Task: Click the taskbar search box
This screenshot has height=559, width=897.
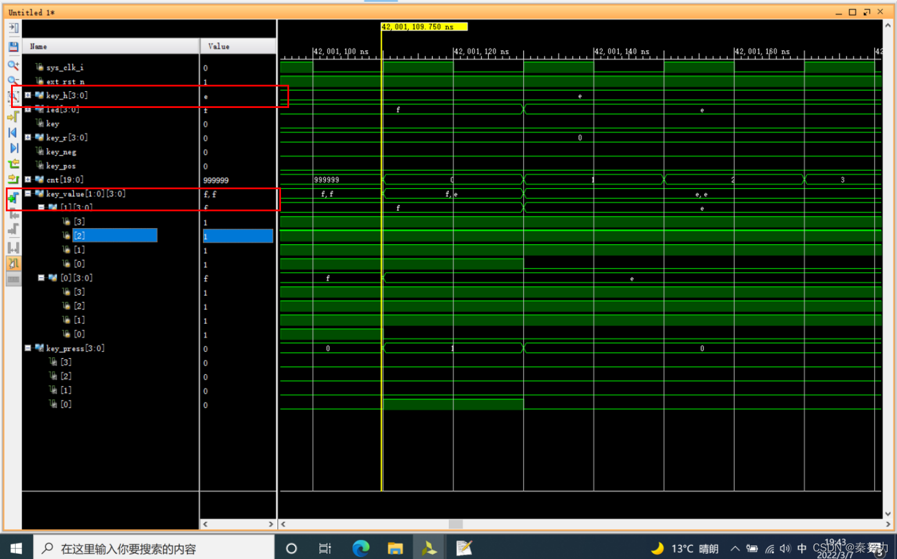Action: click(153, 548)
